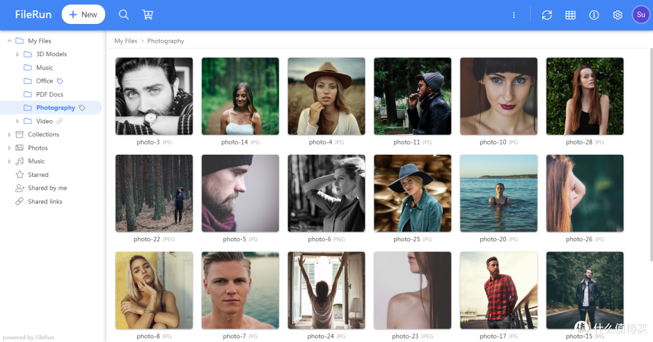Select the photo-17 thumbnail
The image size is (653, 342).
[x=499, y=291]
